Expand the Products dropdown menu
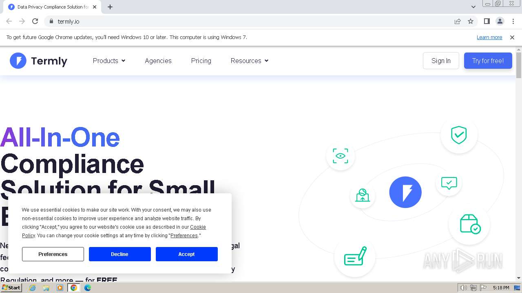Screen dimensions: 522x293 [109, 61]
